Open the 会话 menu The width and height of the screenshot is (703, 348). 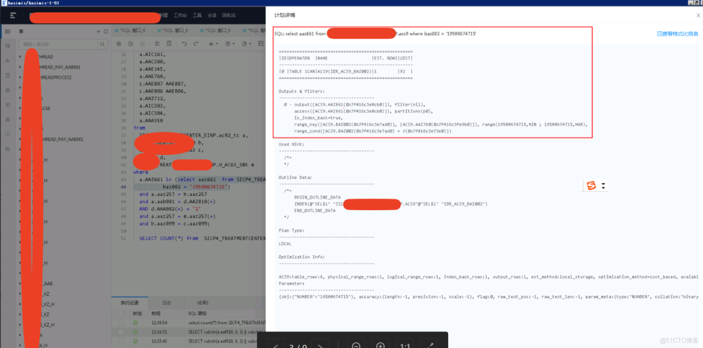point(212,15)
